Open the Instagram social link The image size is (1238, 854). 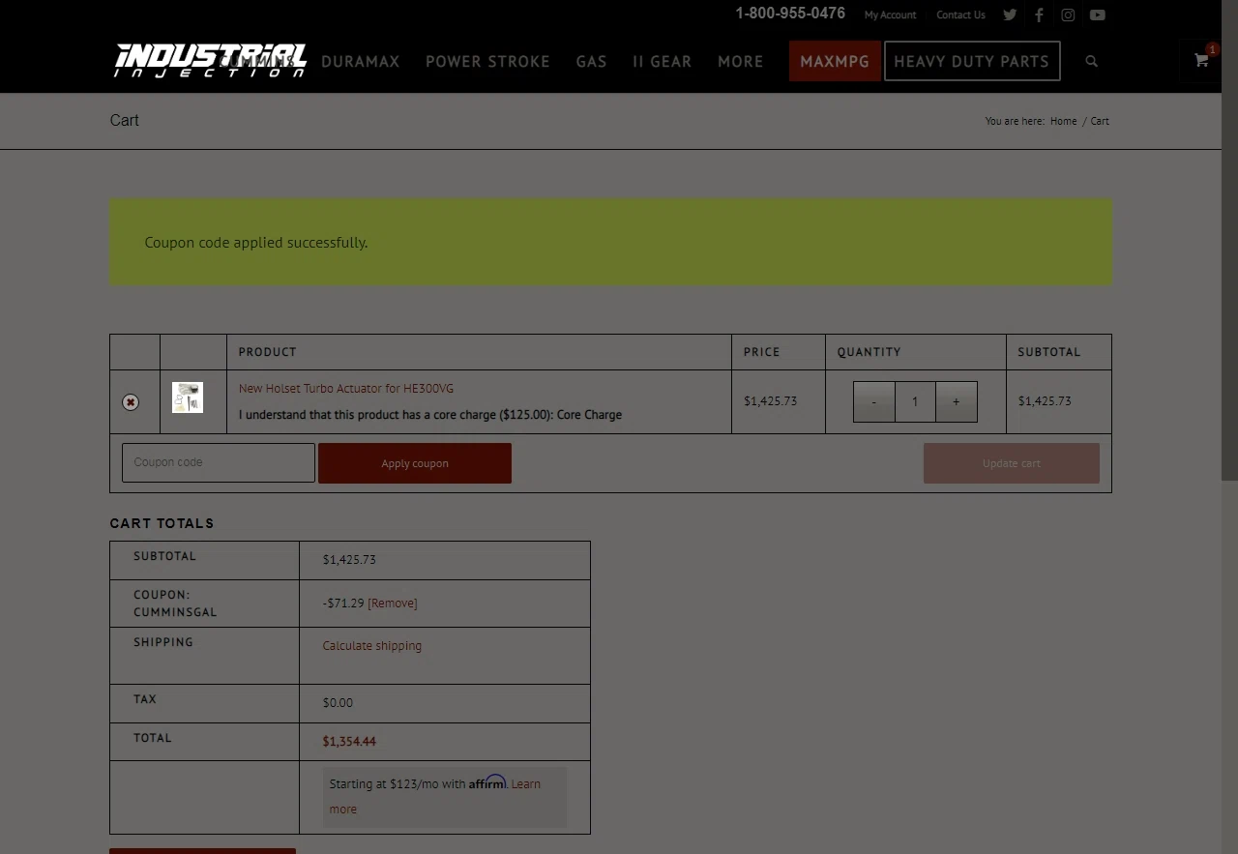coord(1068,15)
